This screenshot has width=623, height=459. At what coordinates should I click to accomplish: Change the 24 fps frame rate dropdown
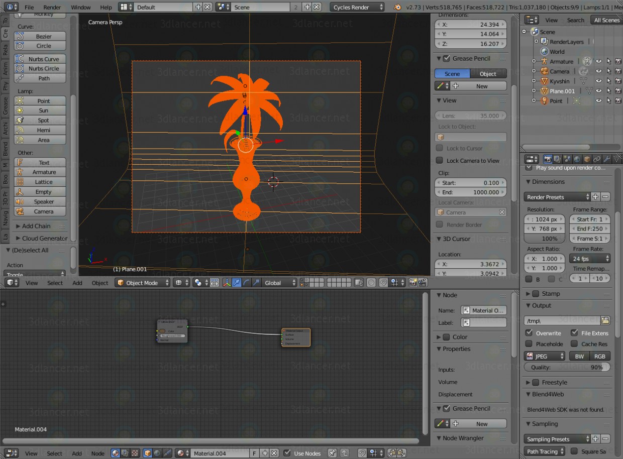pyautogui.click(x=590, y=259)
